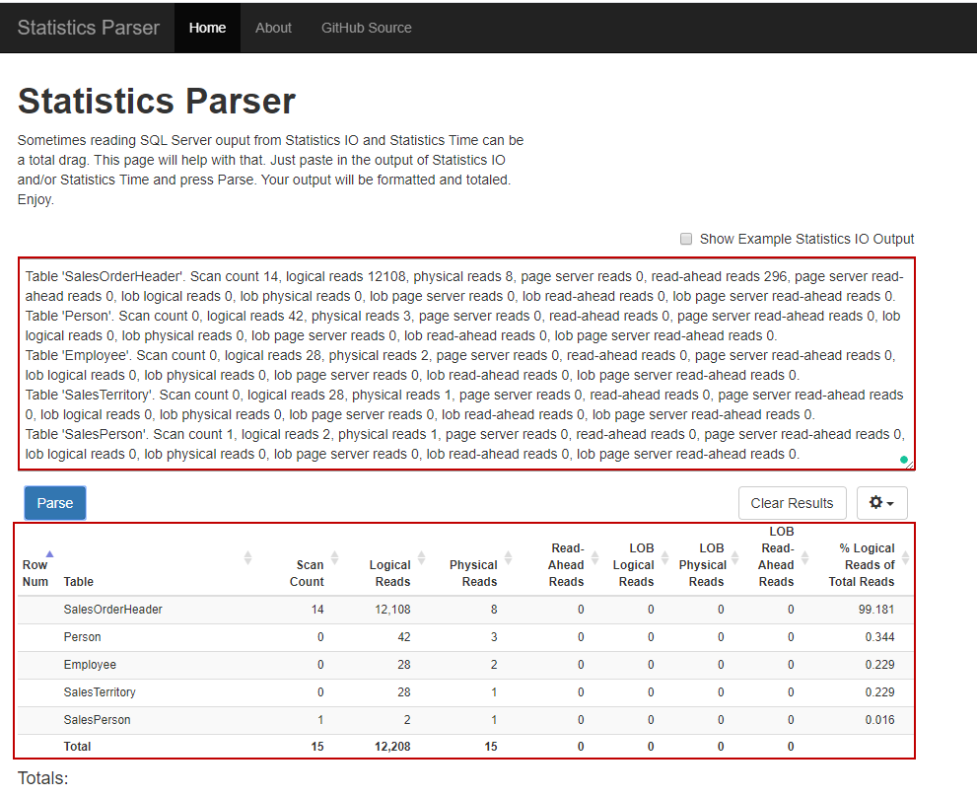The image size is (977, 797).
Task: Click the green Grammarly dot in textarea
Action: point(903,460)
